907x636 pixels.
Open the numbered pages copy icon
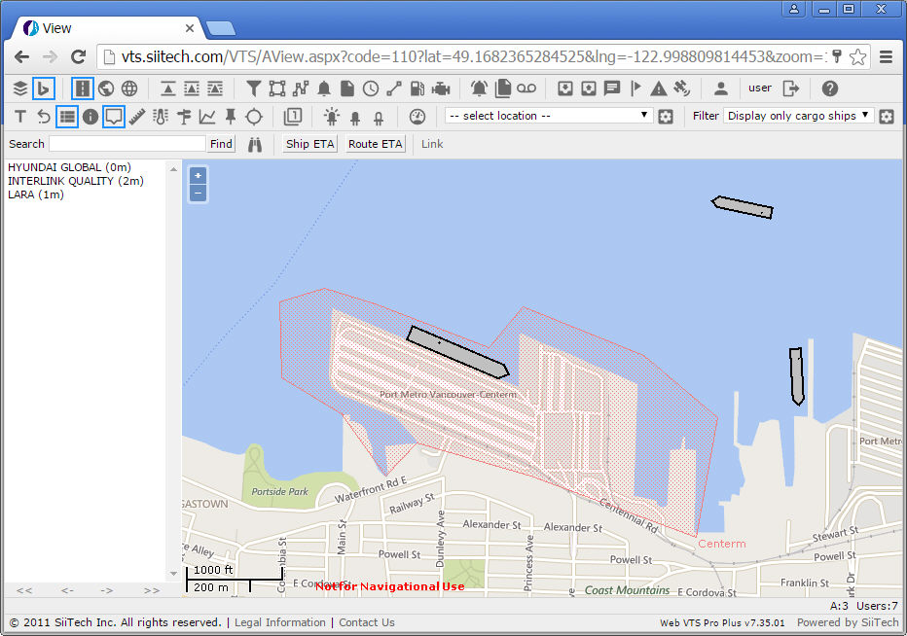293,117
